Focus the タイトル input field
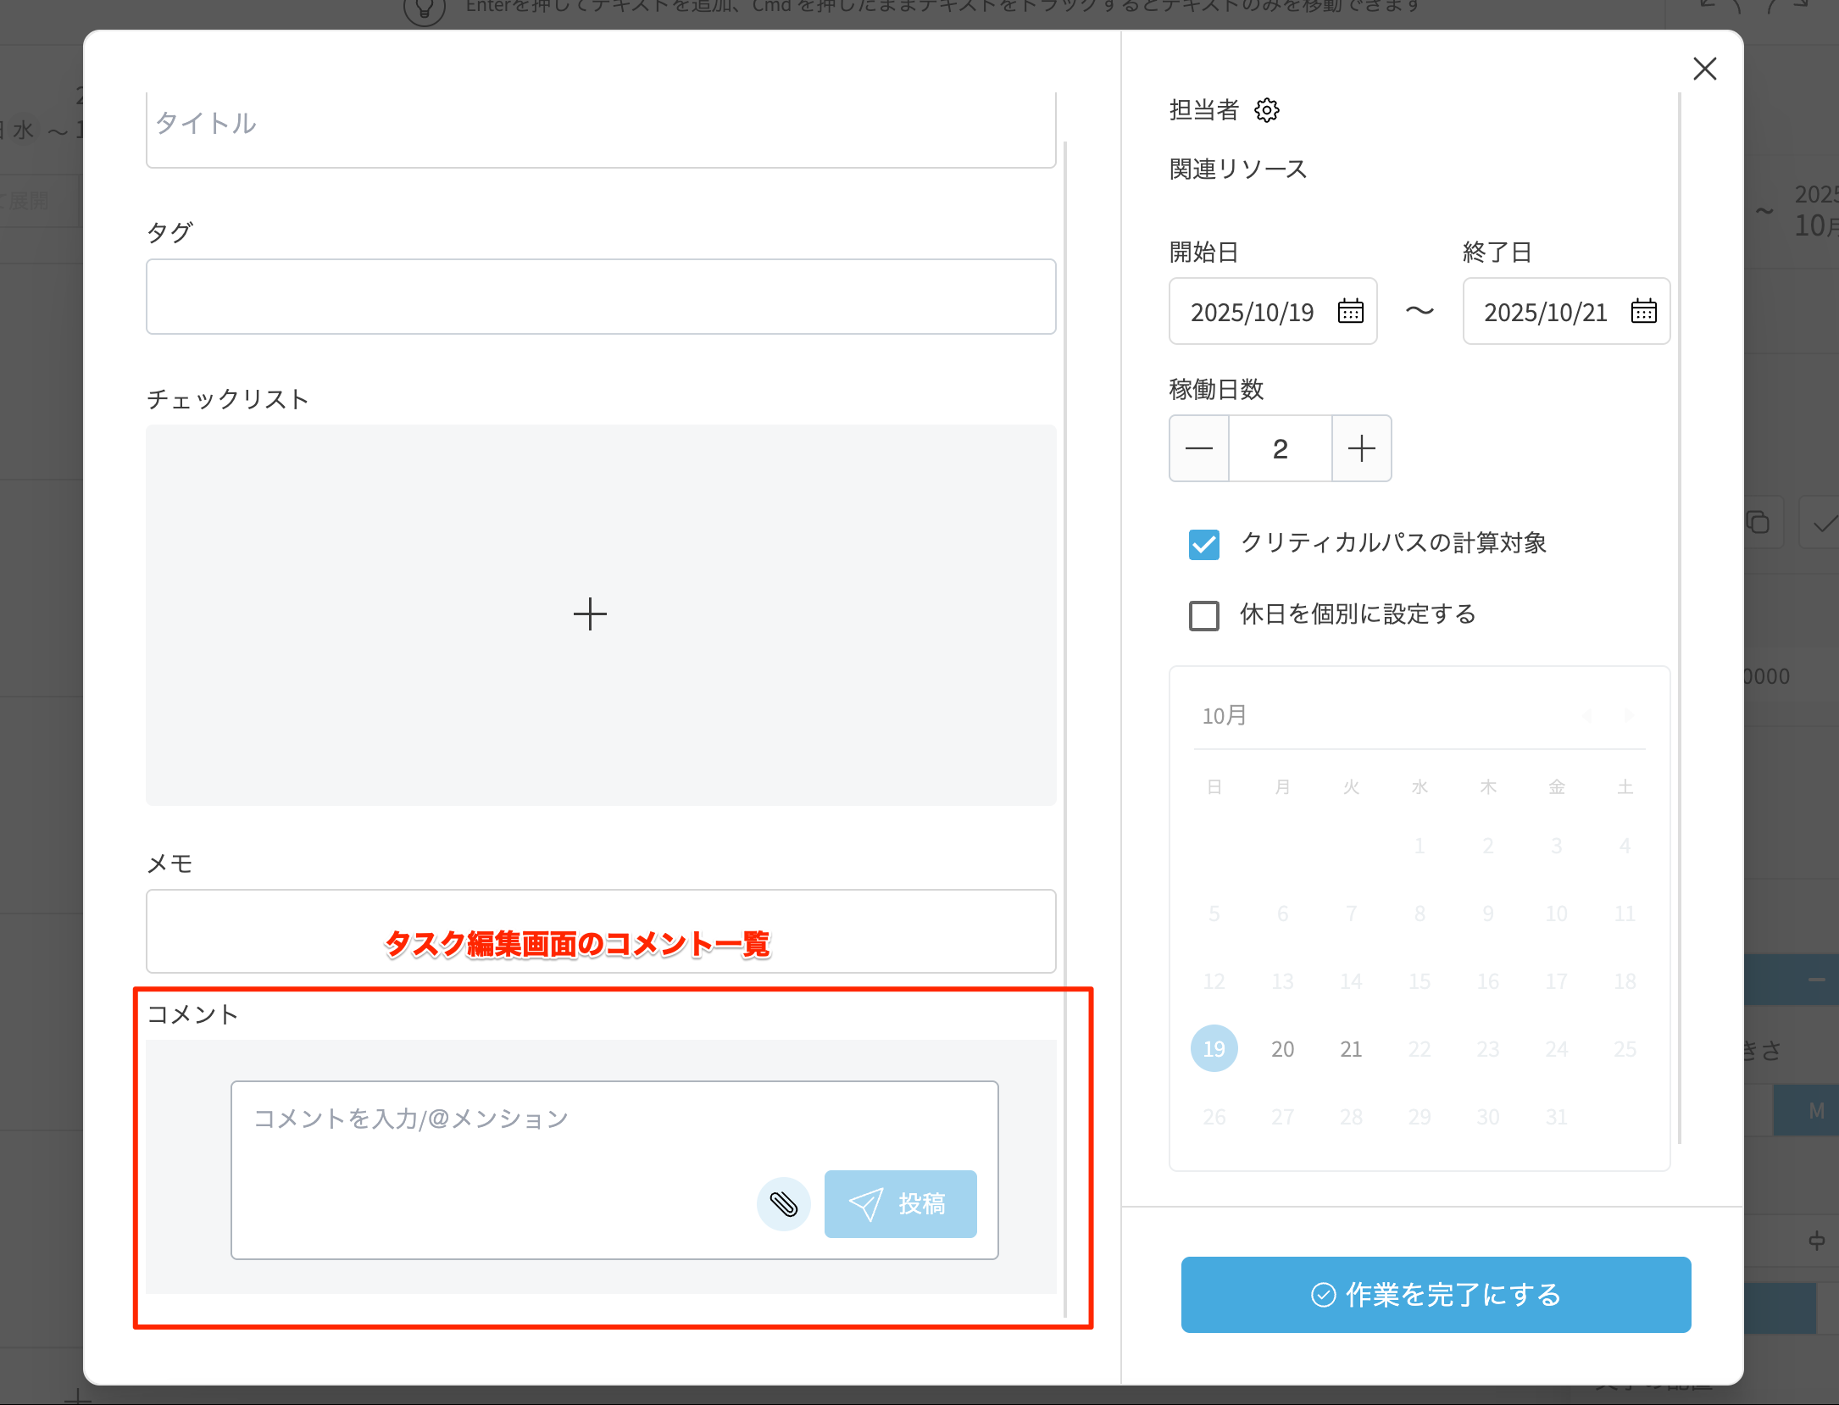Image resolution: width=1839 pixels, height=1405 pixels. (600, 125)
